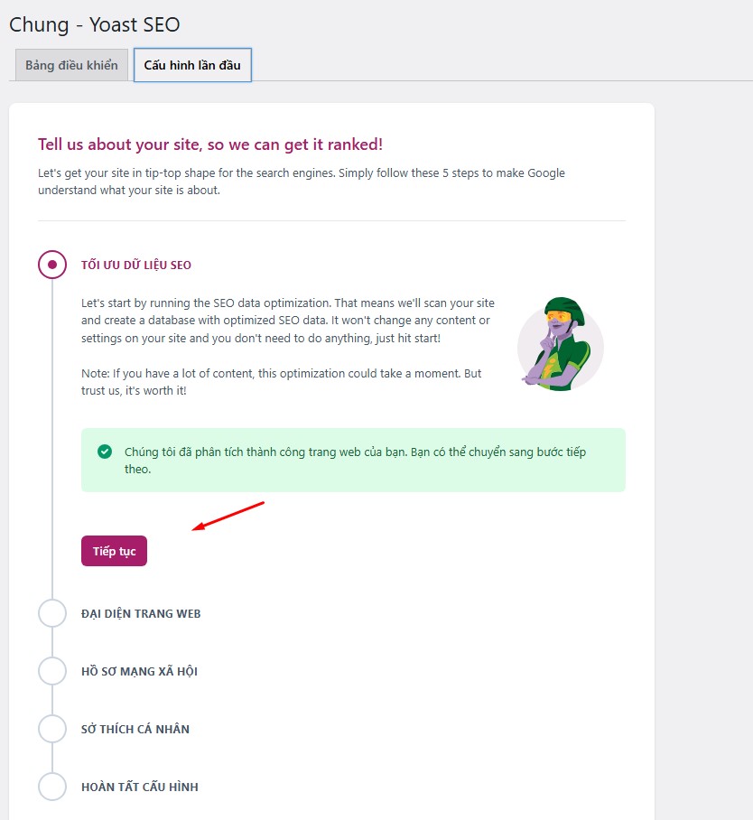Select the Hồ sơ mạng xã hội step circle
Image resolution: width=753 pixels, height=820 pixels.
point(52,671)
